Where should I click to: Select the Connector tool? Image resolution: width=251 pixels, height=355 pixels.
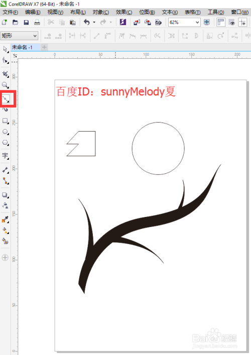point(5,181)
